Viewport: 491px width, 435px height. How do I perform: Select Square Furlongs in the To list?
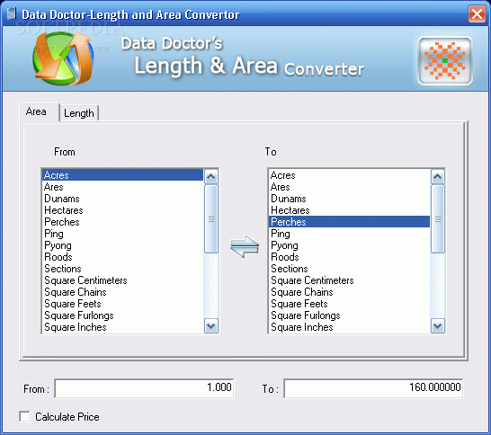pyautogui.click(x=350, y=315)
